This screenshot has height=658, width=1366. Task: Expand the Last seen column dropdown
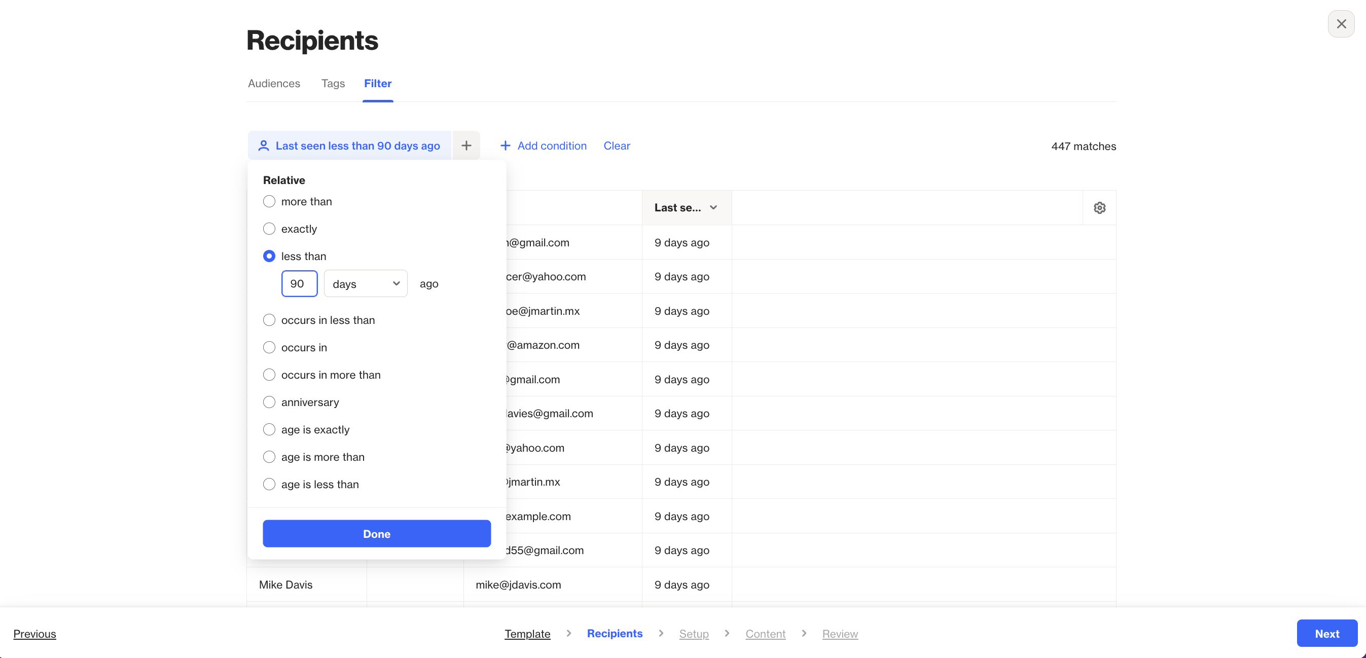pos(713,208)
